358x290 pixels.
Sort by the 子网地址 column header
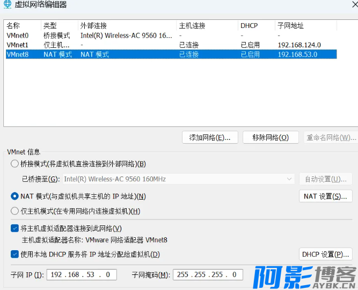click(290, 25)
